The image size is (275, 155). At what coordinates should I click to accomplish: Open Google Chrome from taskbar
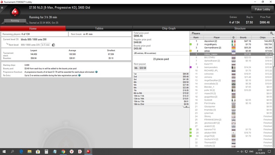click(63, 151)
